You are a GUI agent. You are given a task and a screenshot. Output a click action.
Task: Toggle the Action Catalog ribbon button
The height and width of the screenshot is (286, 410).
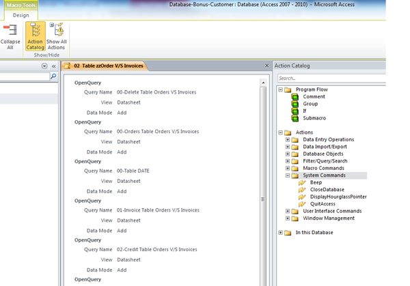click(36, 37)
